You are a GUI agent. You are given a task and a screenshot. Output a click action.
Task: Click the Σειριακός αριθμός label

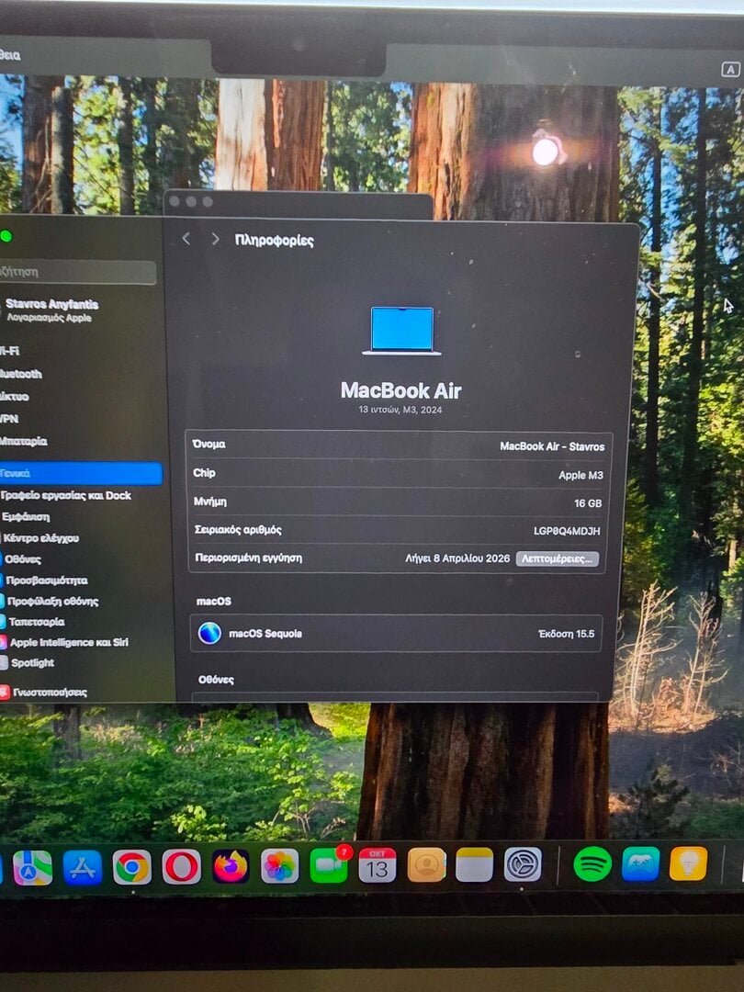[238, 530]
